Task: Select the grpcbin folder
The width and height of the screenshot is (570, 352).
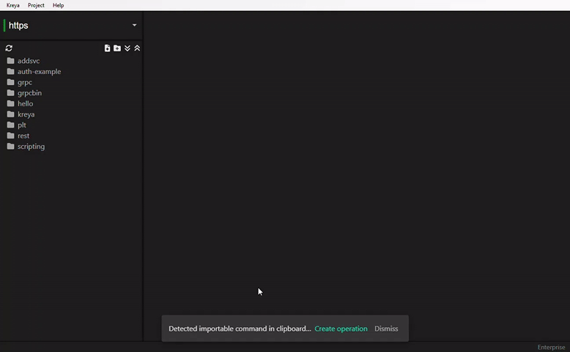Action: [29, 93]
